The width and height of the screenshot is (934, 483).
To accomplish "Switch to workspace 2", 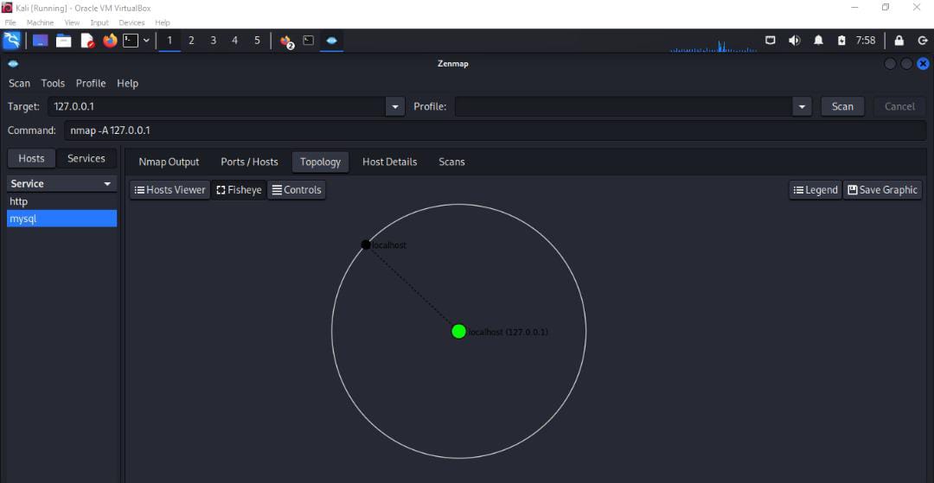I will [191, 41].
